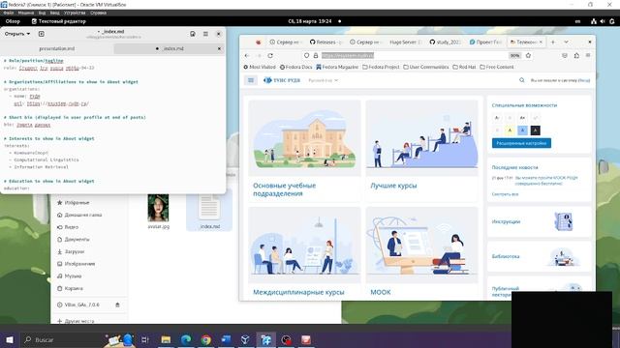This screenshot has height=348, width=620.
Task: Open Основные учебные подразделения link
Action: tap(284, 189)
